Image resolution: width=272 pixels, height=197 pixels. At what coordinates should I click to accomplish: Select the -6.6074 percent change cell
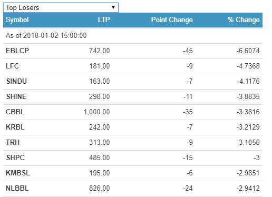point(248,51)
